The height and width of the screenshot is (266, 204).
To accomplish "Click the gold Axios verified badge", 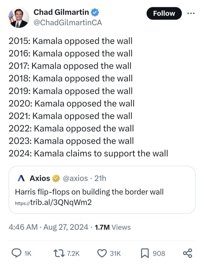I will (x=56, y=178).
